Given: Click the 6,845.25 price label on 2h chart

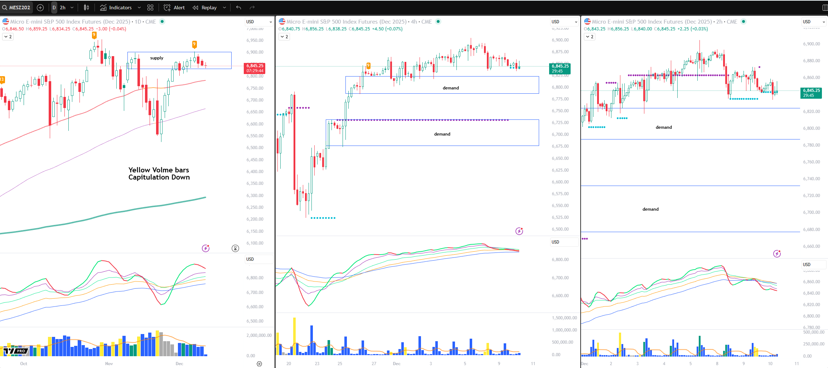Looking at the screenshot, I should click(811, 93).
